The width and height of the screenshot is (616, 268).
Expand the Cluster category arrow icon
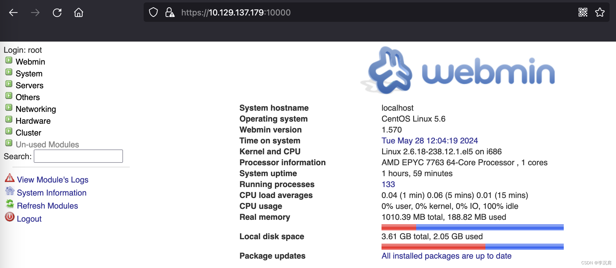[x=9, y=131]
